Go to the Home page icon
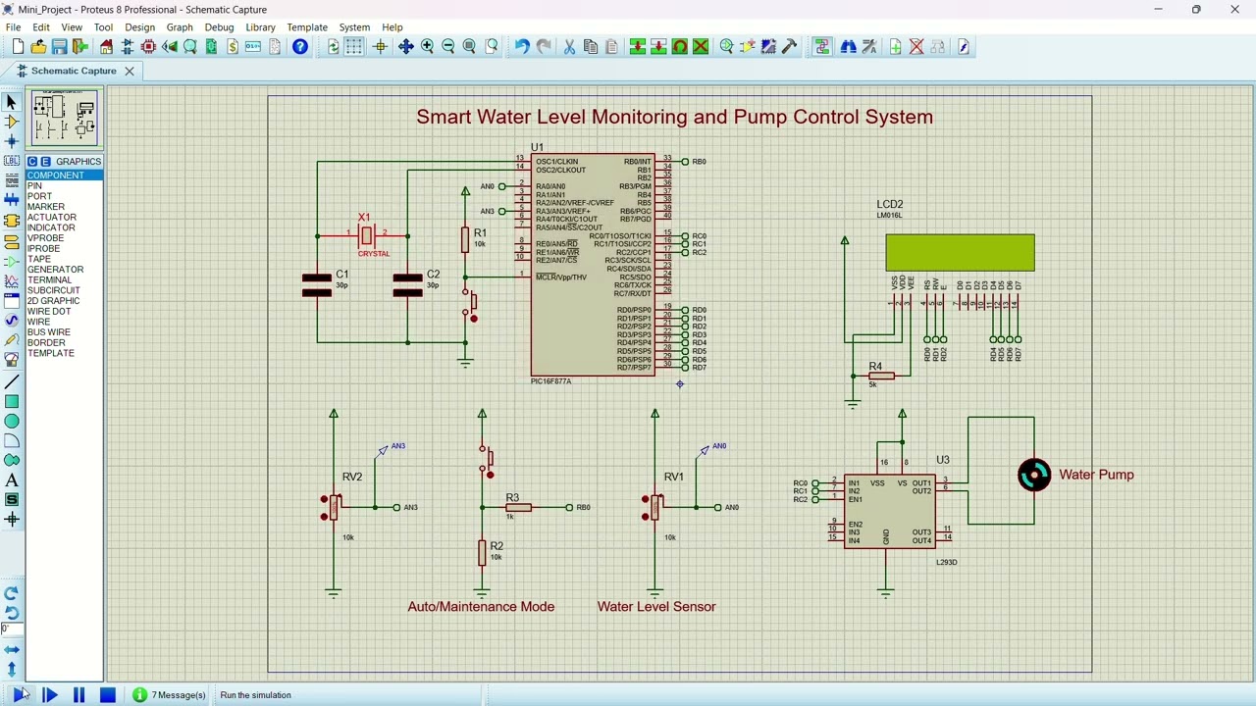This screenshot has width=1256, height=706. click(x=106, y=47)
